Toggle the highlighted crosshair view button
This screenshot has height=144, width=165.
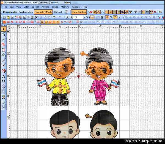click(92, 17)
